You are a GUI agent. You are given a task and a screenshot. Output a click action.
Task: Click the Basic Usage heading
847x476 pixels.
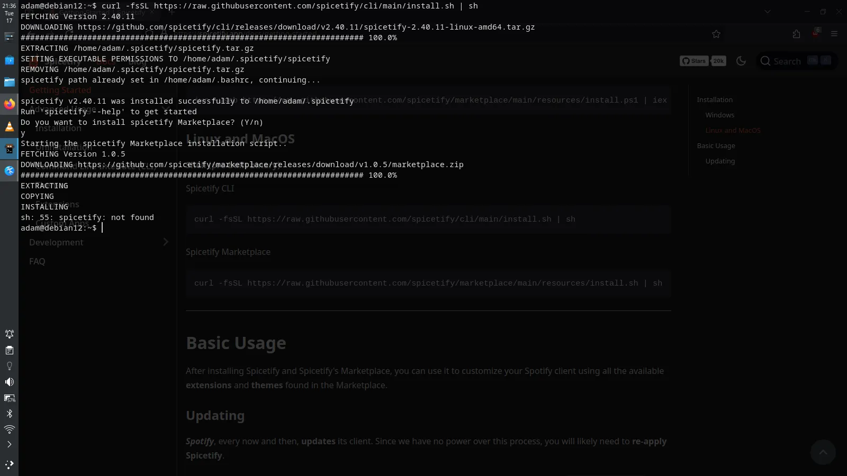[236, 343]
